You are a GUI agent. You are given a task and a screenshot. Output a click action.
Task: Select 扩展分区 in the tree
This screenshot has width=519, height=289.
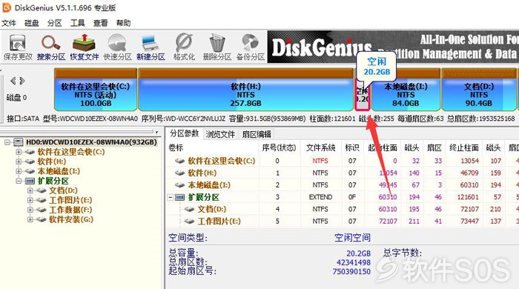(53, 181)
